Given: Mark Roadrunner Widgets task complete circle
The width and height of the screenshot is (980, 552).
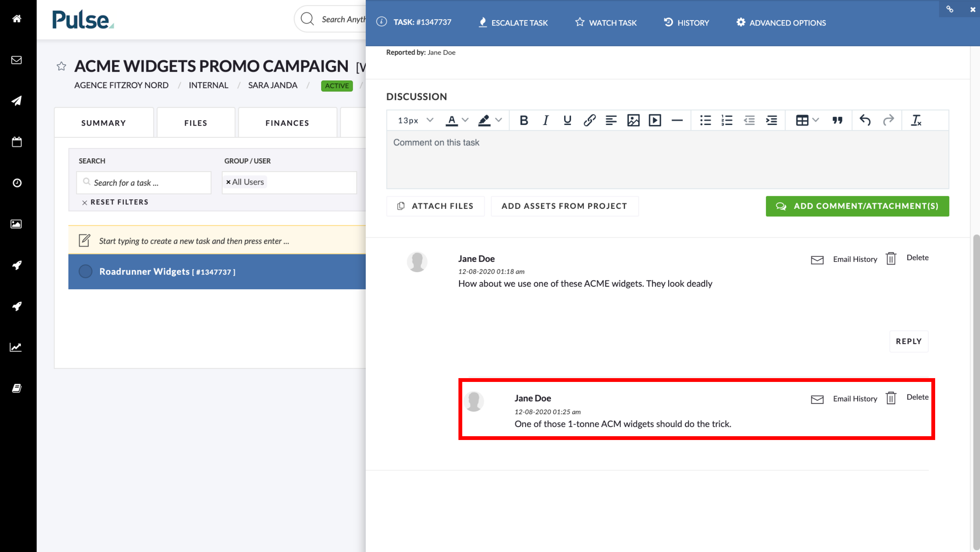Looking at the screenshot, I should click(x=86, y=271).
